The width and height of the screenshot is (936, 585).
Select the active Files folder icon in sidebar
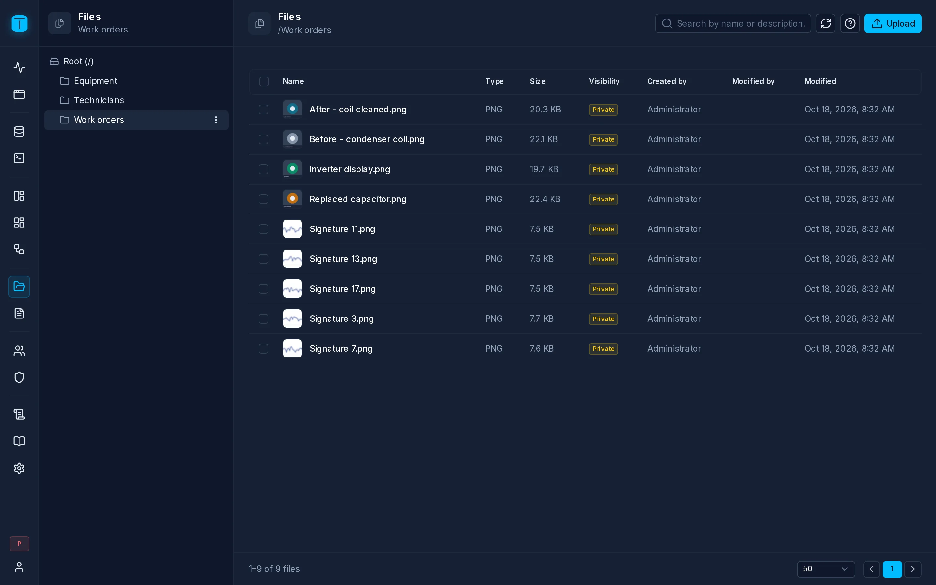coord(19,286)
